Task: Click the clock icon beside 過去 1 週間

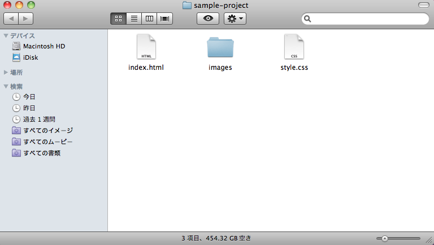Action: (x=16, y=119)
